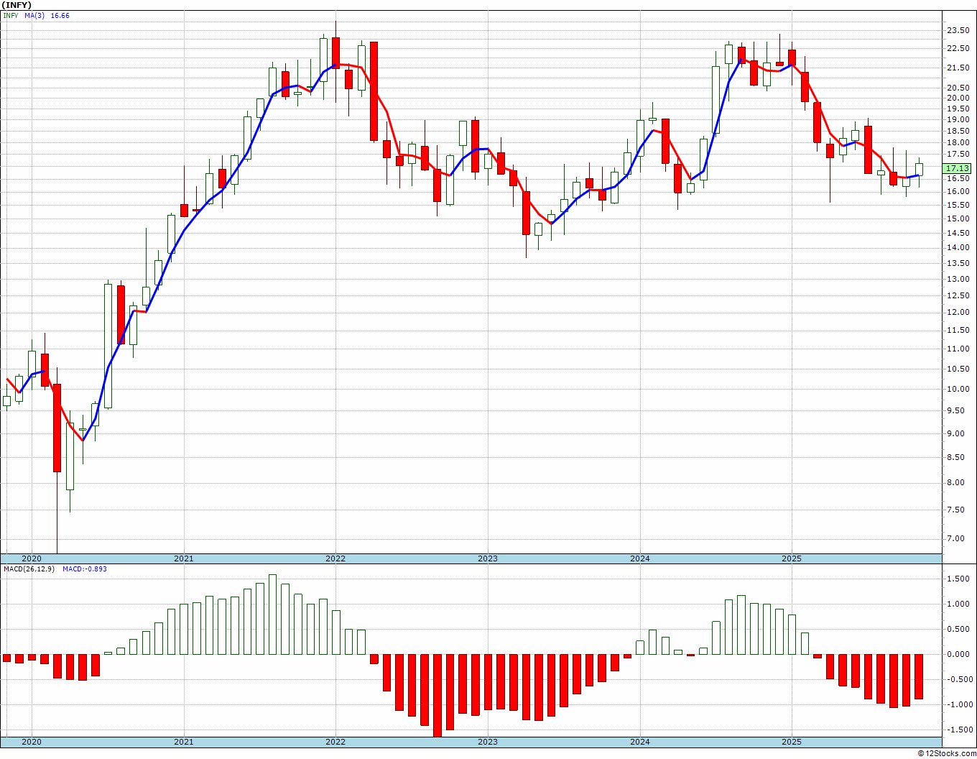
Task: Click the 11.00 price axis label
Action: tap(958, 349)
